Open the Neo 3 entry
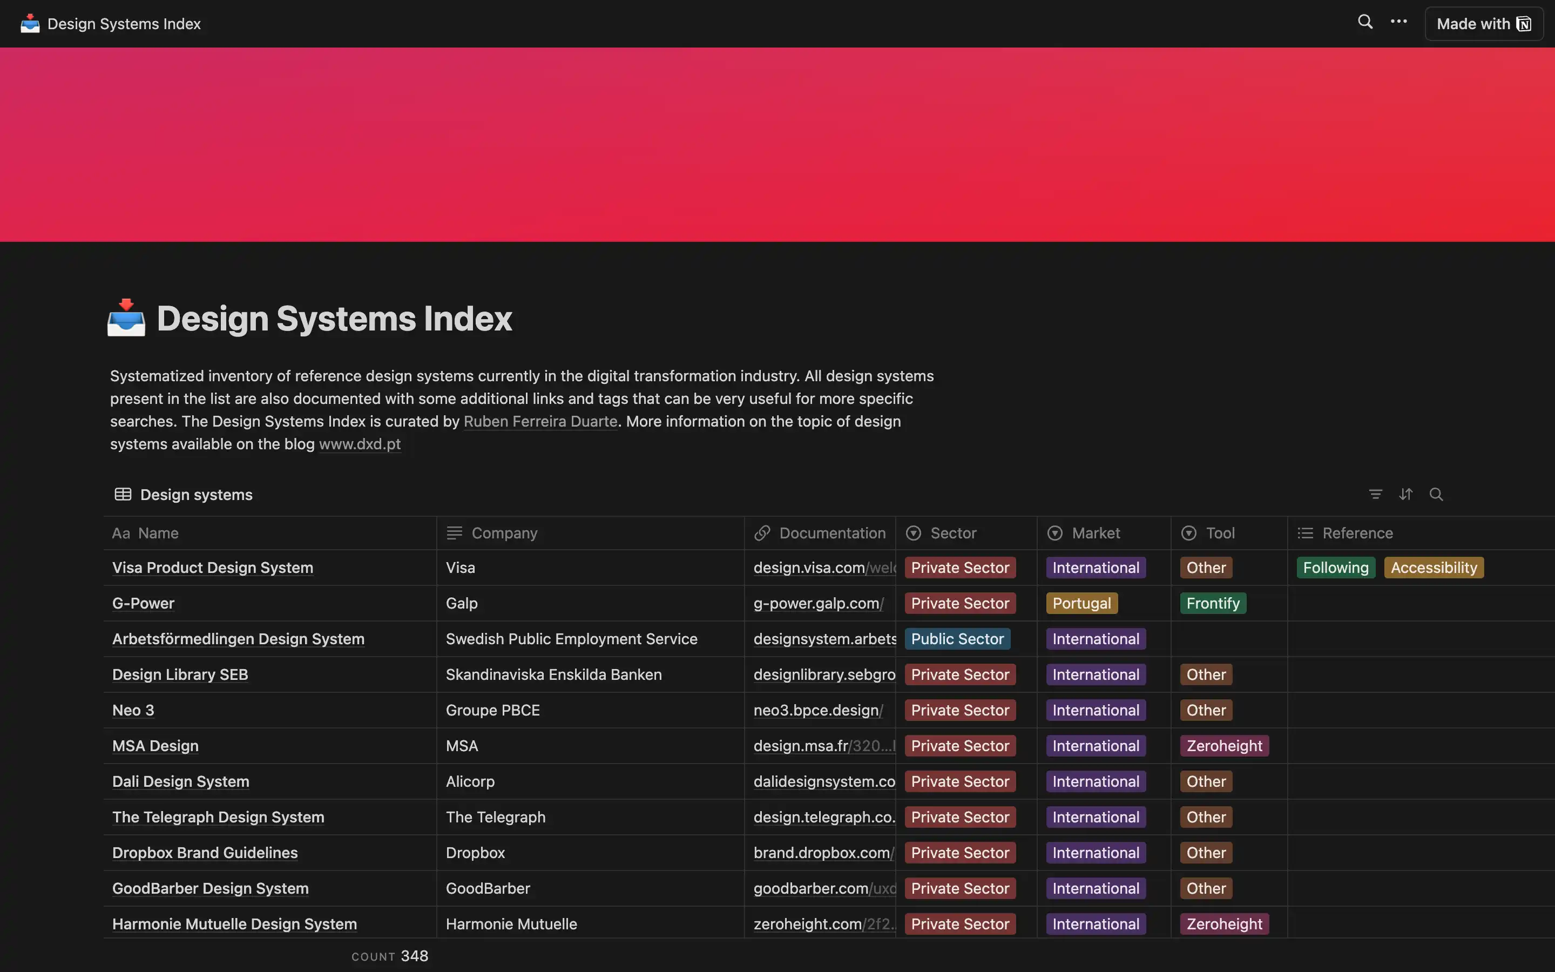This screenshot has width=1555, height=972. [133, 710]
